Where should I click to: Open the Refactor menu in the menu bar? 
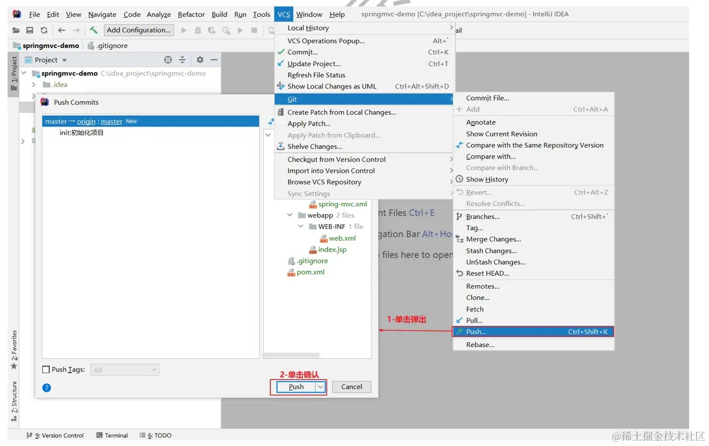point(191,15)
